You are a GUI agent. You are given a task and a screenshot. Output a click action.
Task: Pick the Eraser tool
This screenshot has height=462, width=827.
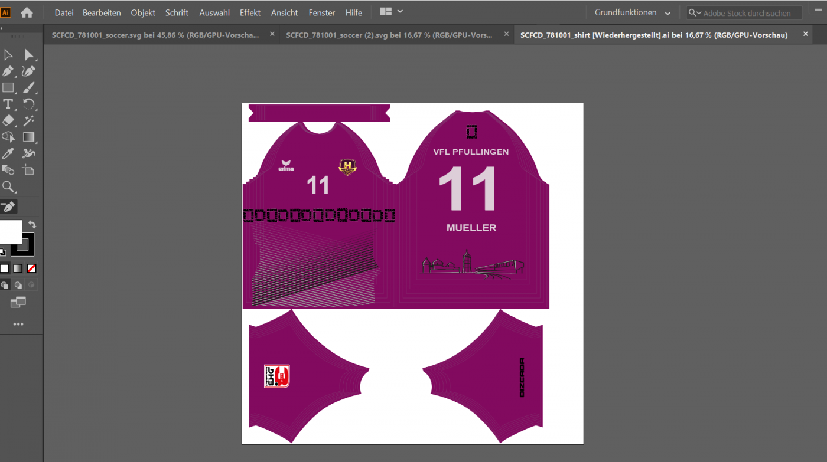pos(8,121)
